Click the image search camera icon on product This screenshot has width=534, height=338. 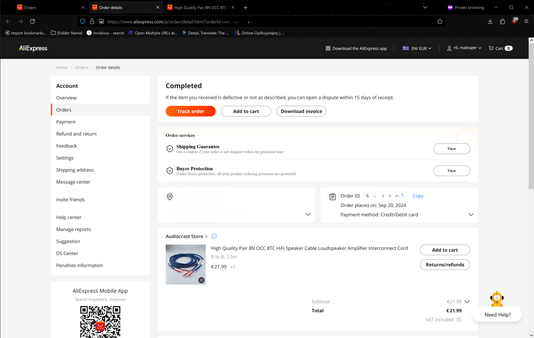click(201, 280)
